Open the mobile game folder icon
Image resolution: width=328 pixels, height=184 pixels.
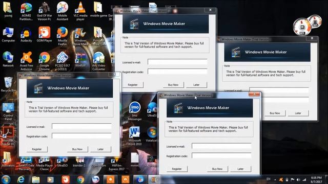coord(98,10)
